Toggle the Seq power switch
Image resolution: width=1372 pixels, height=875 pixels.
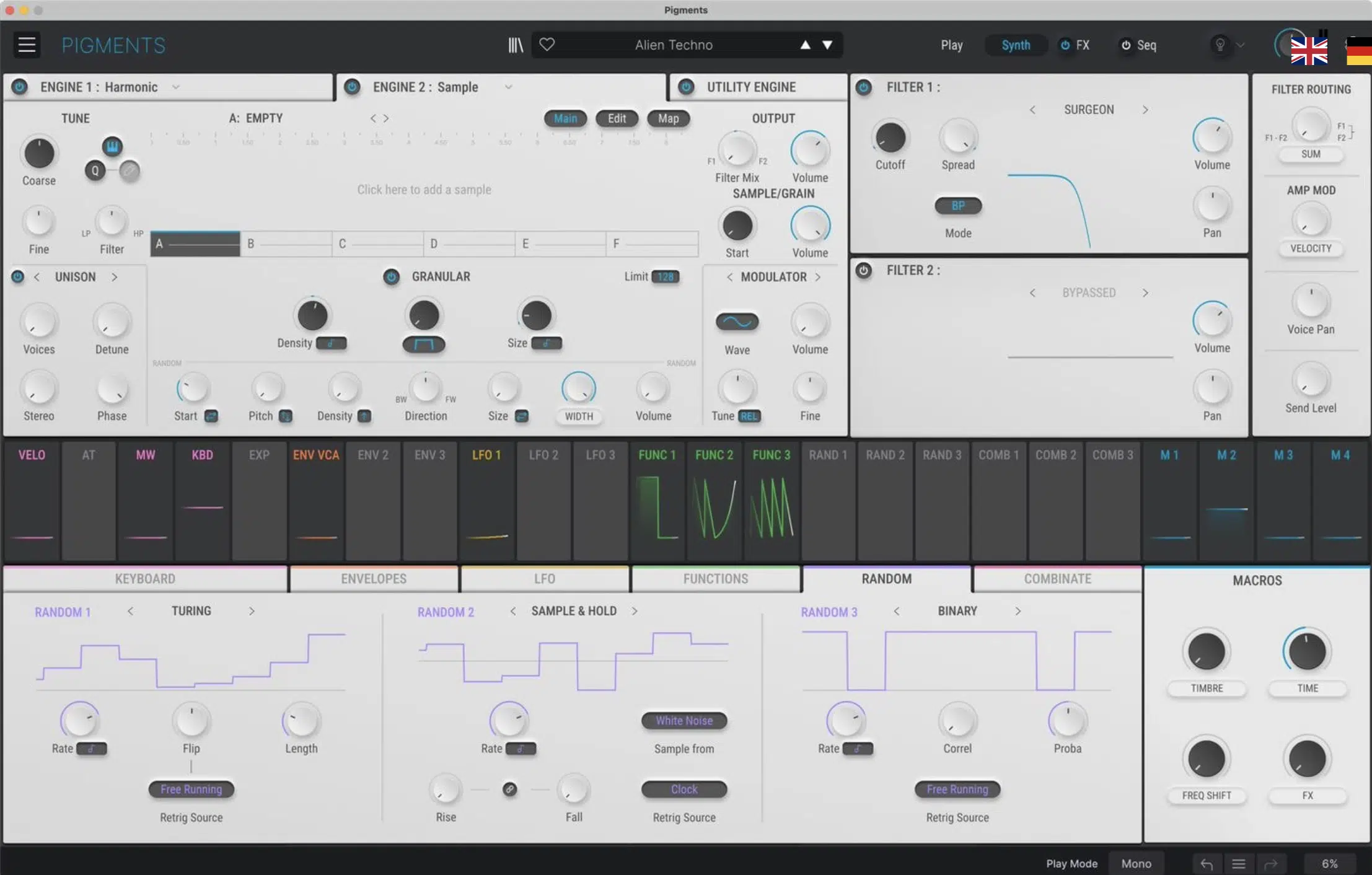(1126, 45)
